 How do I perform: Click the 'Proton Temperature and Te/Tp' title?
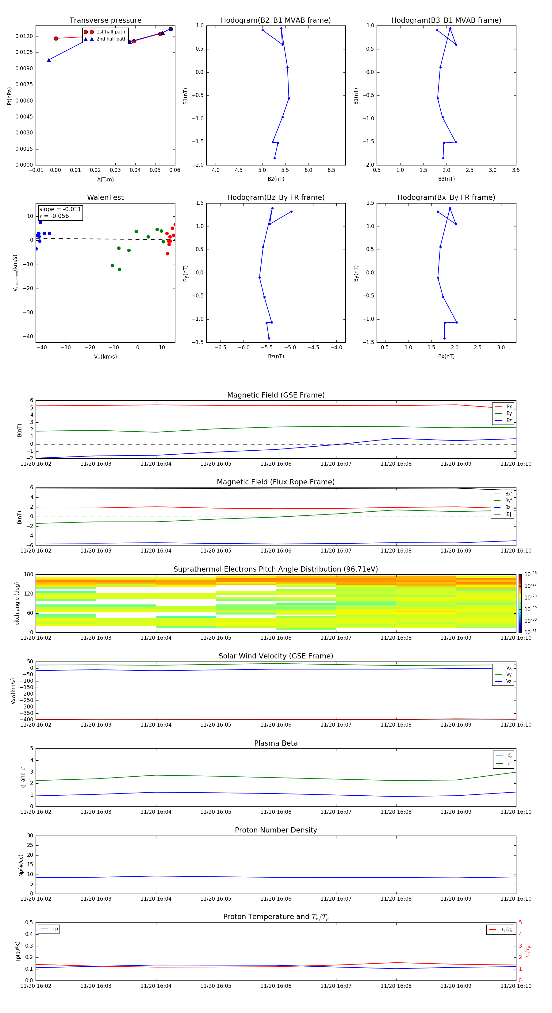(x=276, y=917)
